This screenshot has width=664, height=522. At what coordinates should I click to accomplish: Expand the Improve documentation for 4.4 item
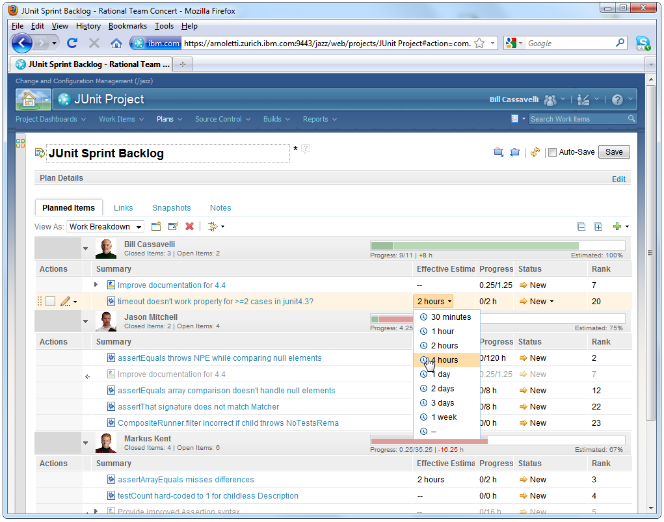[96, 285]
